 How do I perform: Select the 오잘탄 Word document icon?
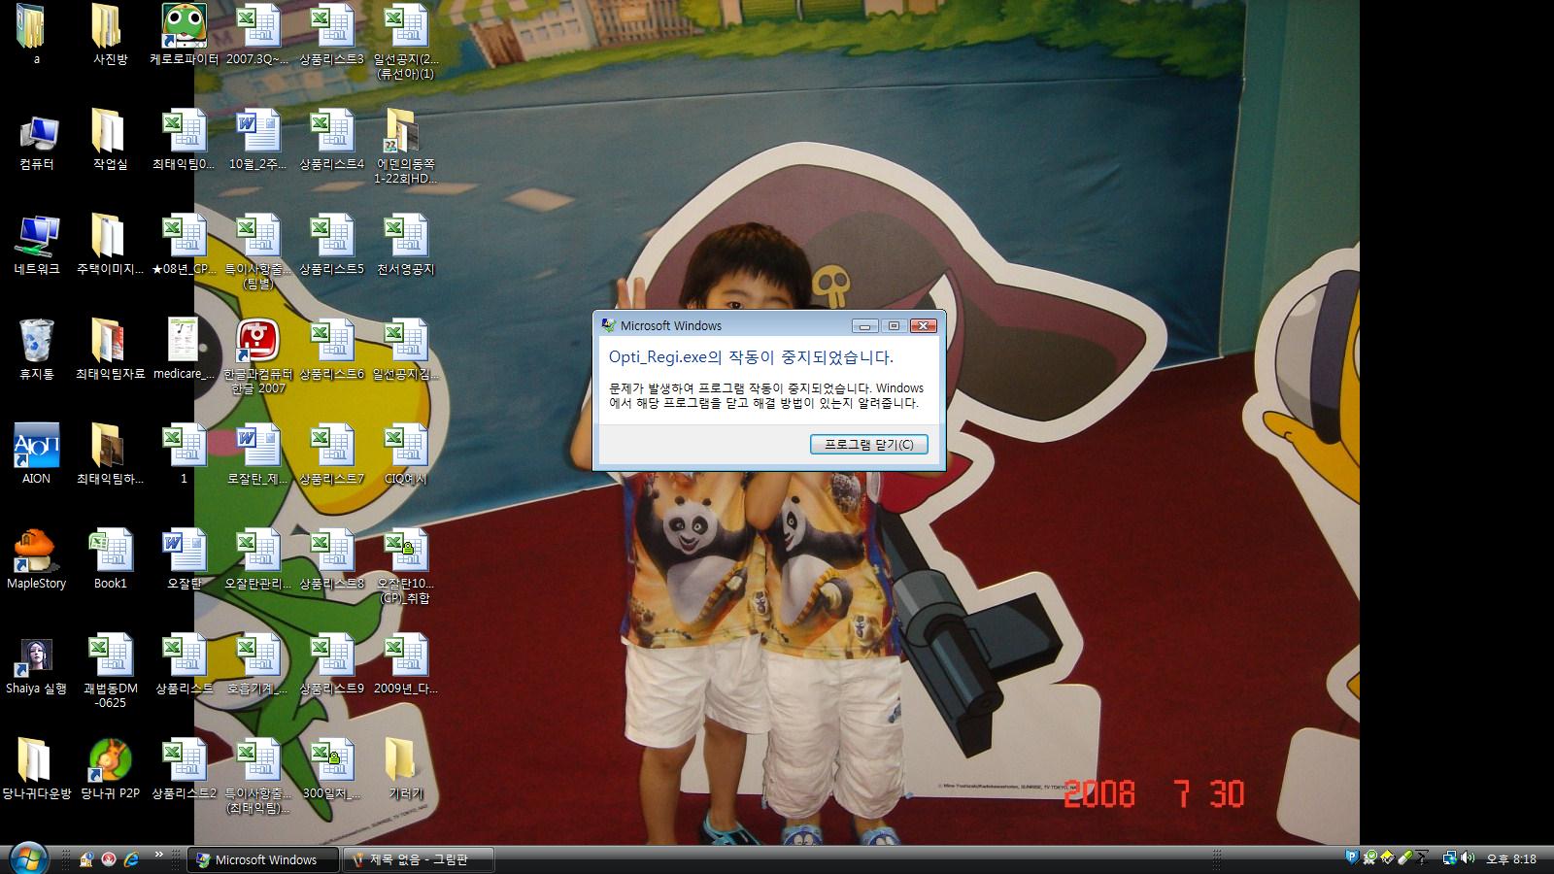[184, 560]
